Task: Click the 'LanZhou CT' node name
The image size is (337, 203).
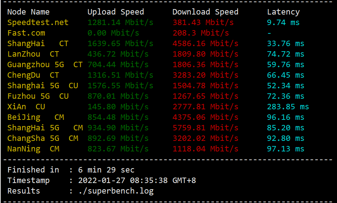Action: (33, 54)
